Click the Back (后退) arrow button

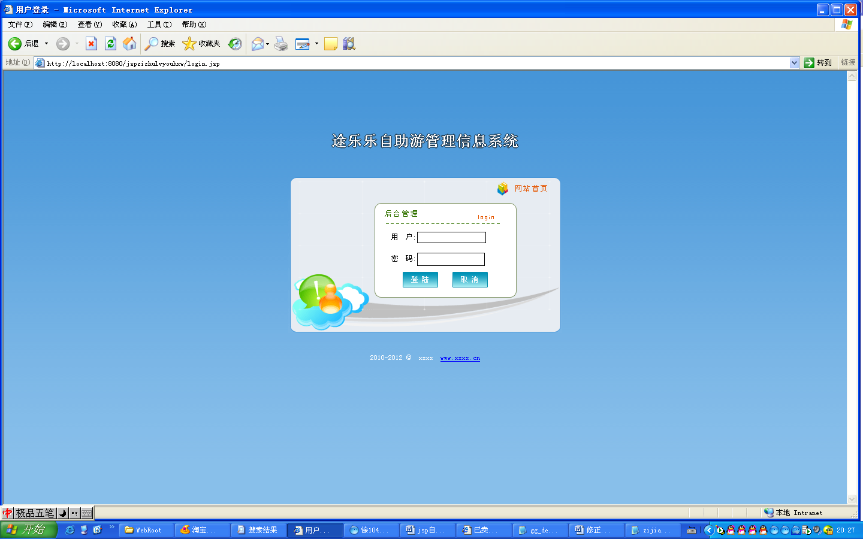(x=15, y=44)
